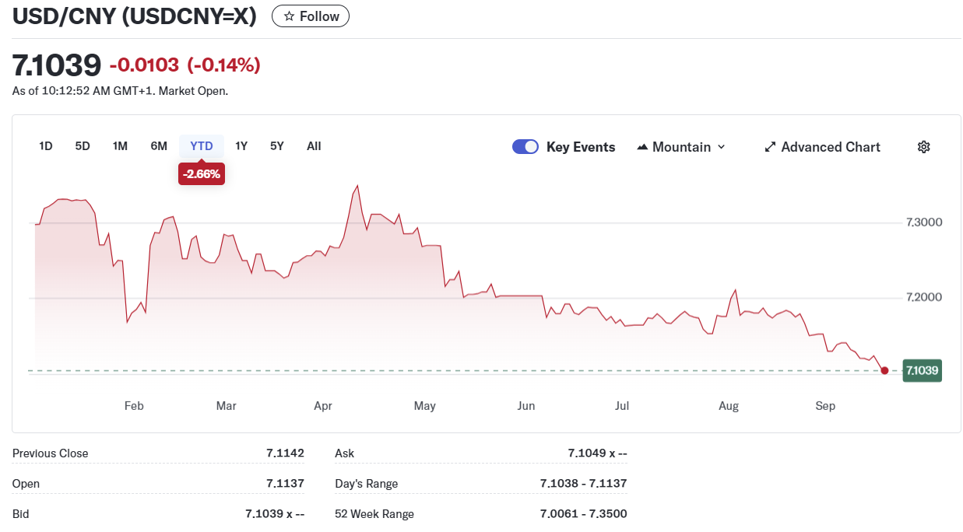Image resolution: width=963 pixels, height=532 pixels.
Task: Click the Apr x-axis label
Action: point(323,406)
